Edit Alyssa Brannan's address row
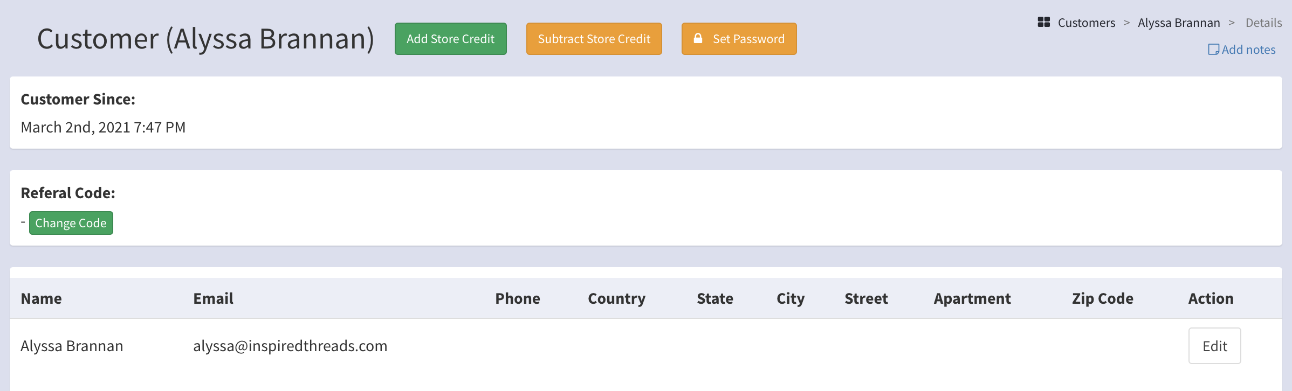The image size is (1292, 391). [1214, 346]
